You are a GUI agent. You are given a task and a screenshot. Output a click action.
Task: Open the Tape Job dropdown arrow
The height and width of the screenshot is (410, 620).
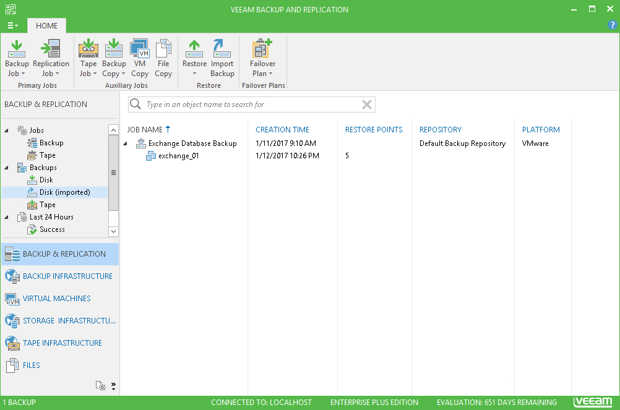95,74
